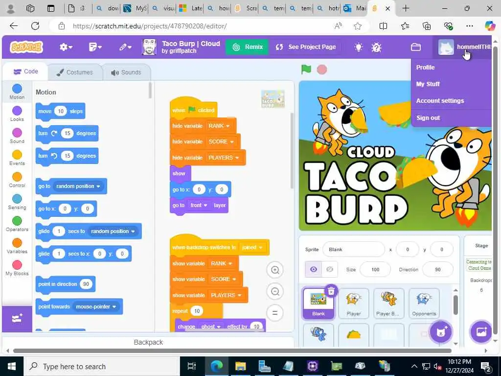Zoom out the code workspace
This screenshot has height=376, width=501.
(275, 292)
